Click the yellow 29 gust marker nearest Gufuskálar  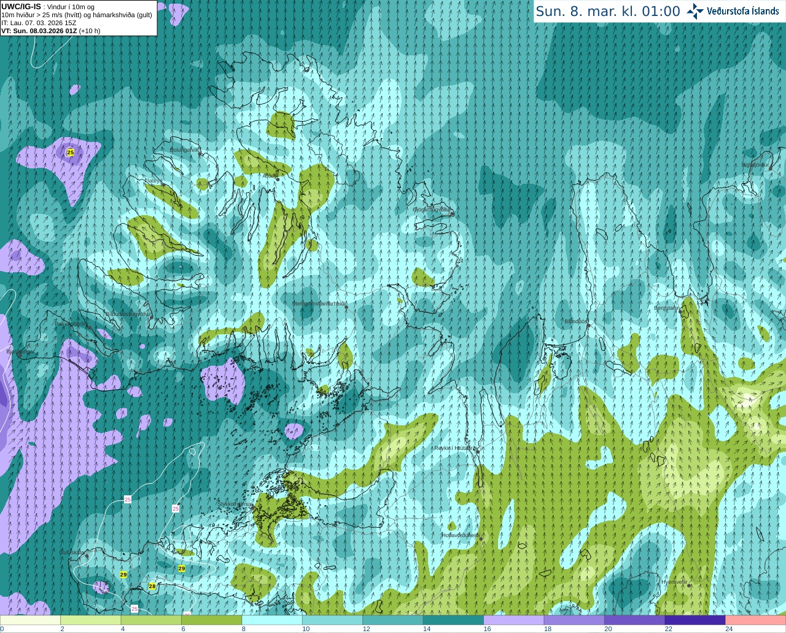point(123,575)
